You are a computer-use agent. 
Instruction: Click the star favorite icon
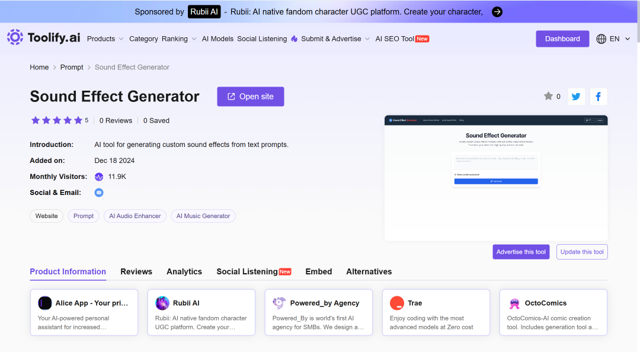tap(548, 96)
